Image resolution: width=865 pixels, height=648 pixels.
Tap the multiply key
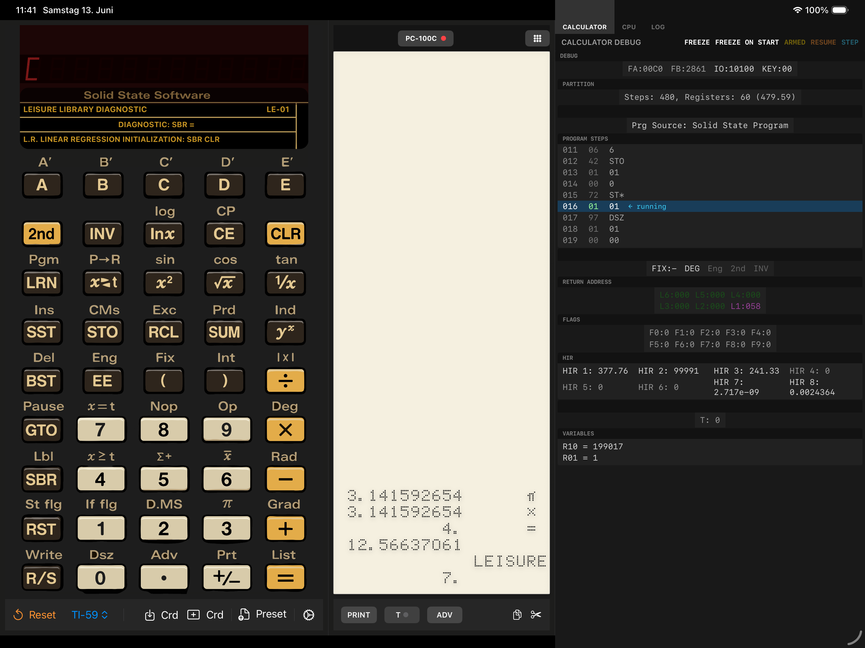coord(285,430)
